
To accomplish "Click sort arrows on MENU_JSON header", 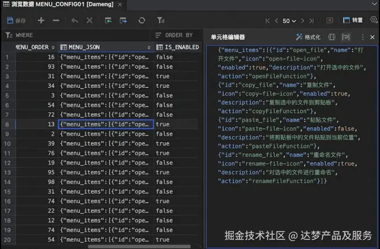I will (149, 48).
